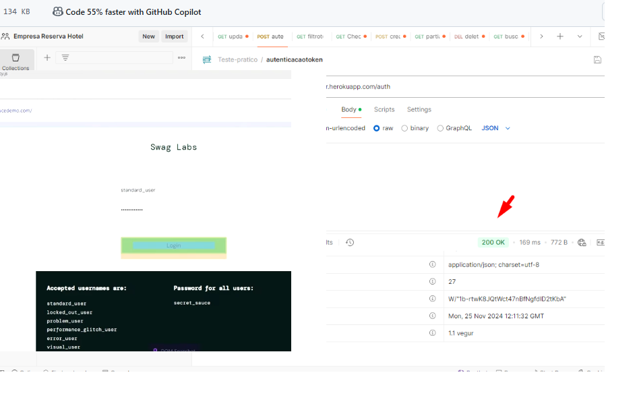This screenshot has height=408, width=635.
Task: Choose the GraphQL body type radio button
Action: pos(440,128)
